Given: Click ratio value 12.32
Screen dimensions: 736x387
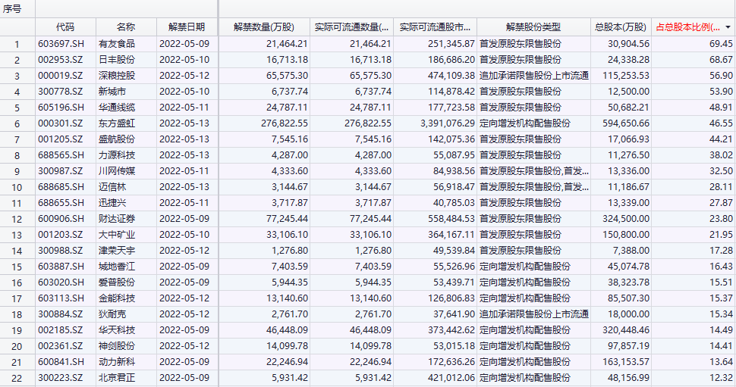Looking at the screenshot, I should point(721,378).
